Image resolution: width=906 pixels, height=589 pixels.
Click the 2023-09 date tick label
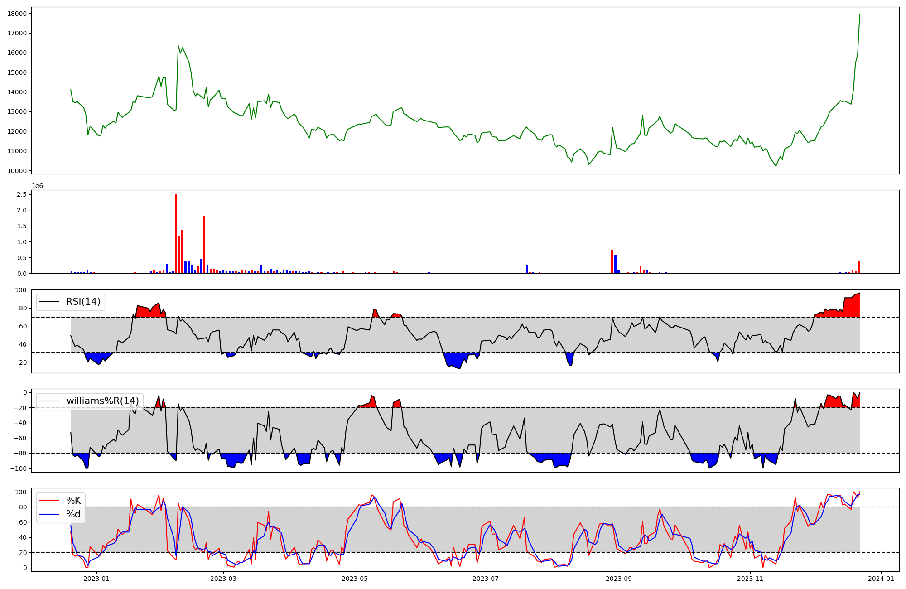pos(618,579)
